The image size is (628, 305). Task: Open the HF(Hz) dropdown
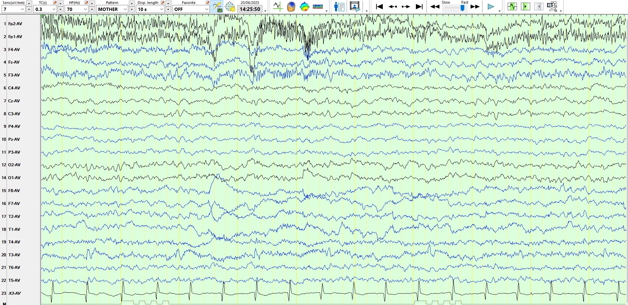(x=76, y=9)
